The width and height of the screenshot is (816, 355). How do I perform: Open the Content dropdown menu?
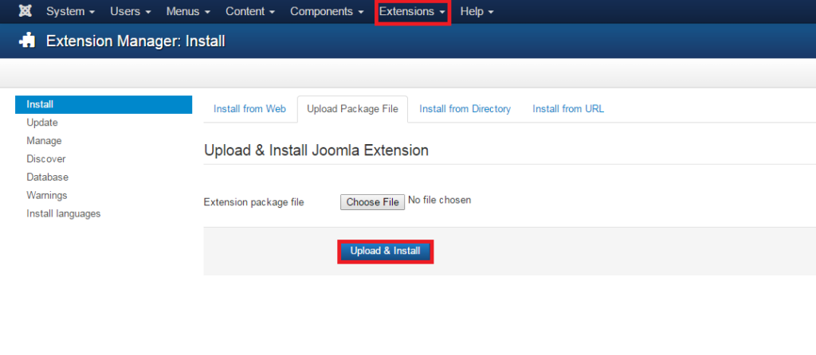click(x=250, y=11)
